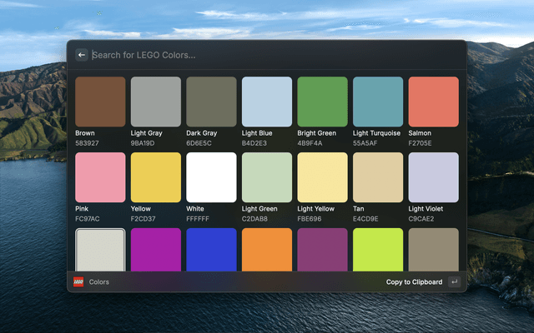Select the Light Violet swatch
The width and height of the screenshot is (534, 333).
(x=433, y=177)
